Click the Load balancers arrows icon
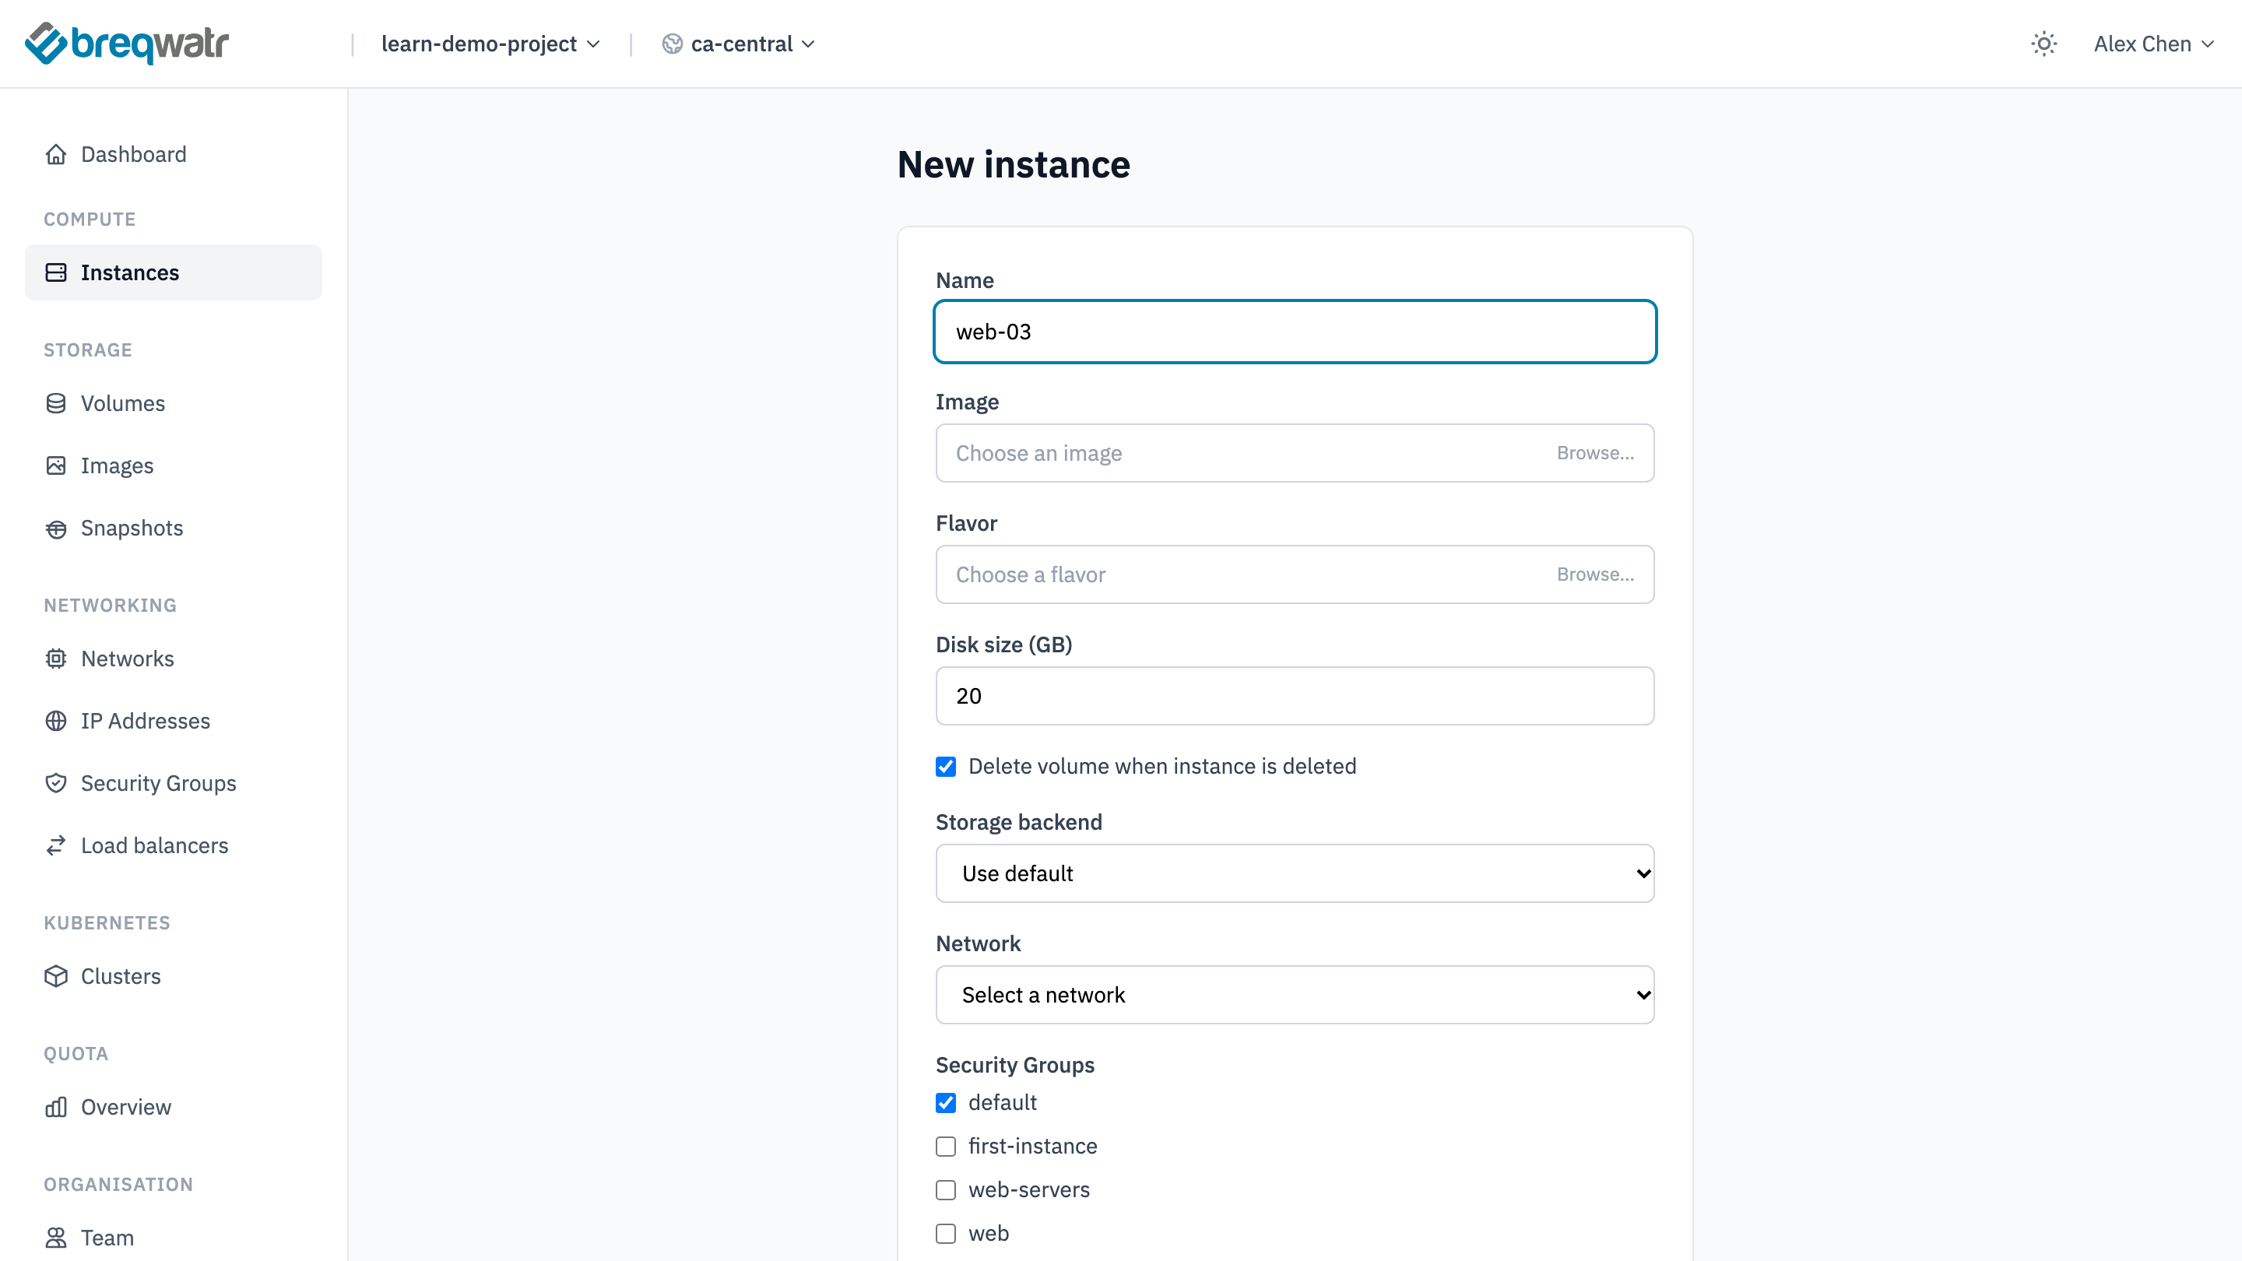This screenshot has width=2242, height=1261. pyautogui.click(x=56, y=845)
